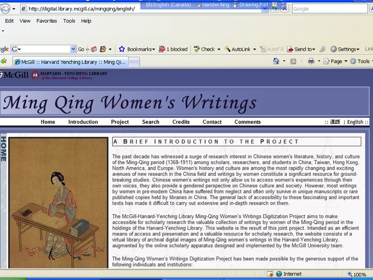This screenshot has height=280, width=373.
Task: Click the Google Toolbar colorful gadget icon
Action: (103, 49)
